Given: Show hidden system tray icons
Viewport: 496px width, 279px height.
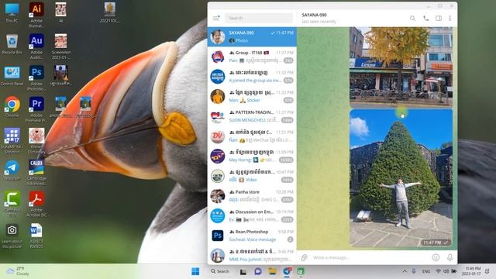Looking at the screenshot, I should click(x=405, y=271).
